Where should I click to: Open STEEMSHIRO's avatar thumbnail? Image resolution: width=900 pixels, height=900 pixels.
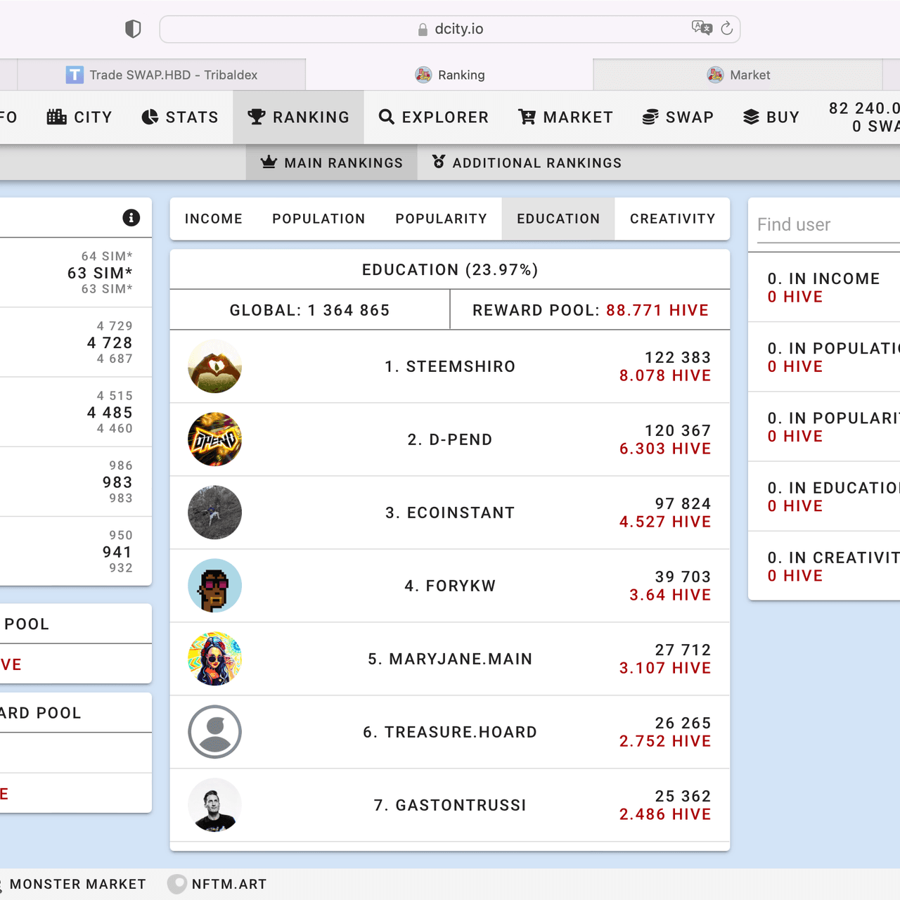pos(215,366)
